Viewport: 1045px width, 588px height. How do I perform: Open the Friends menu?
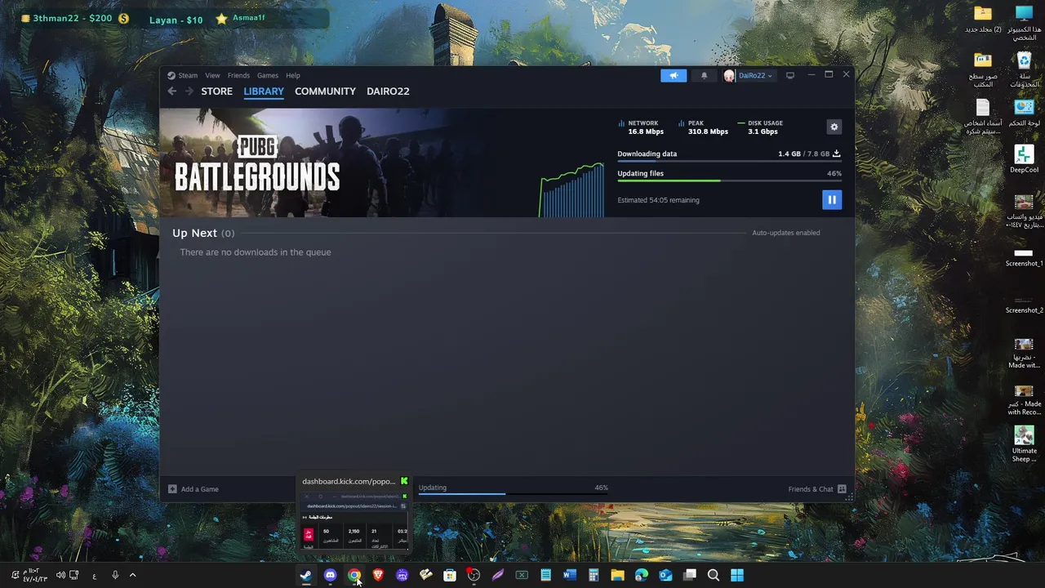pyautogui.click(x=238, y=75)
